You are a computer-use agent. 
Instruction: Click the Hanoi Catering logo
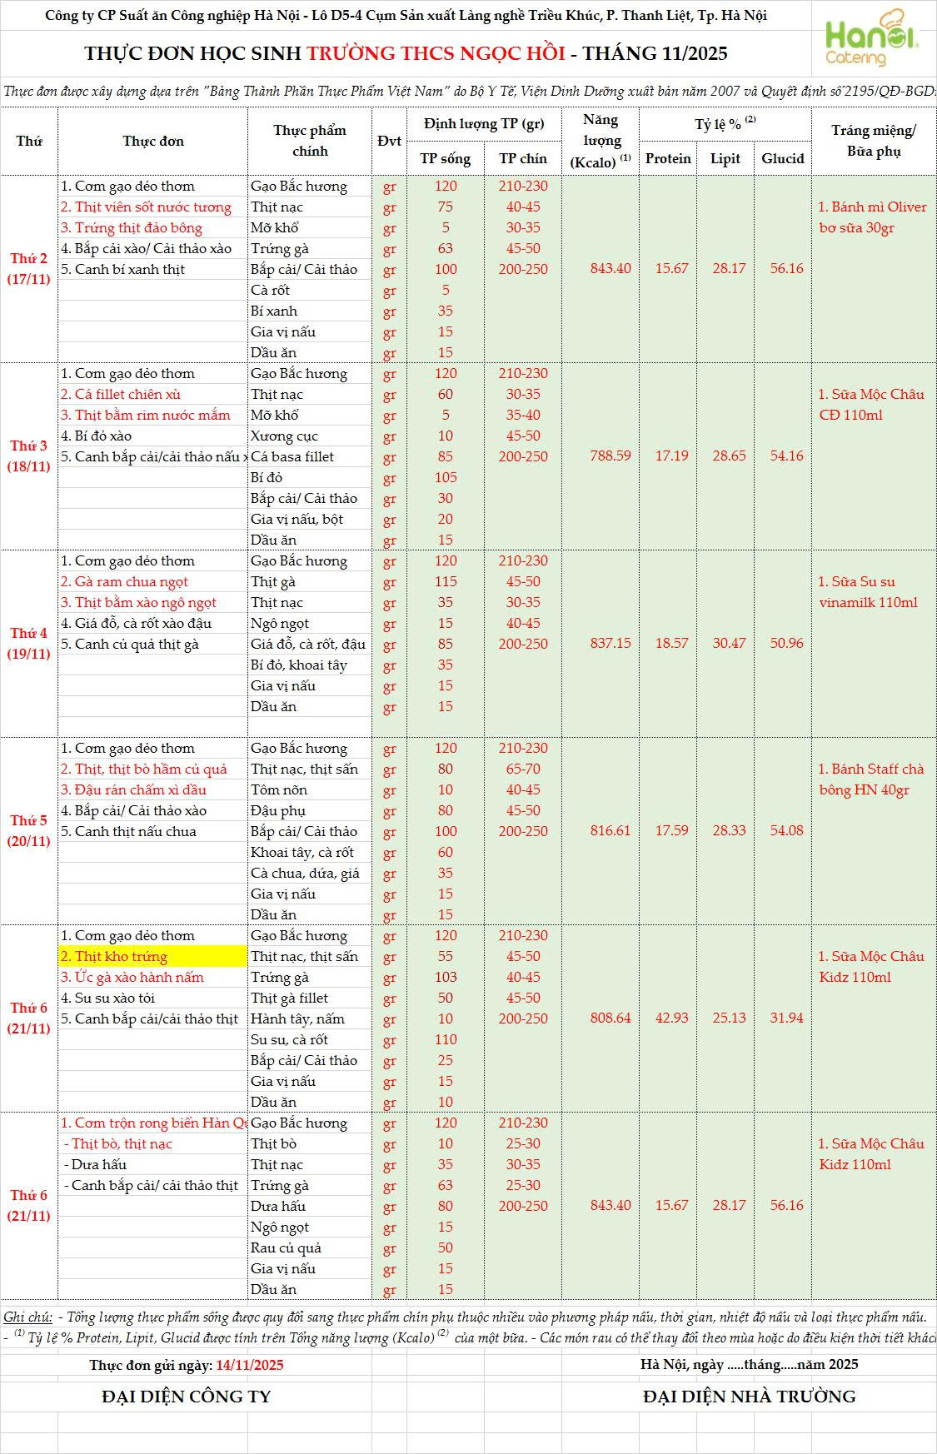click(x=871, y=38)
